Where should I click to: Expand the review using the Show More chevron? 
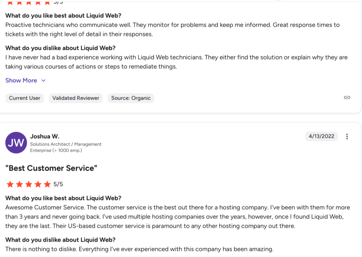point(44,80)
